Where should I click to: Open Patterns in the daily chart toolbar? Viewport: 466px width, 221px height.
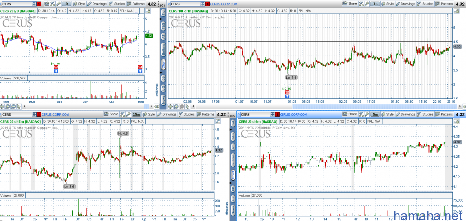tap(135, 4)
